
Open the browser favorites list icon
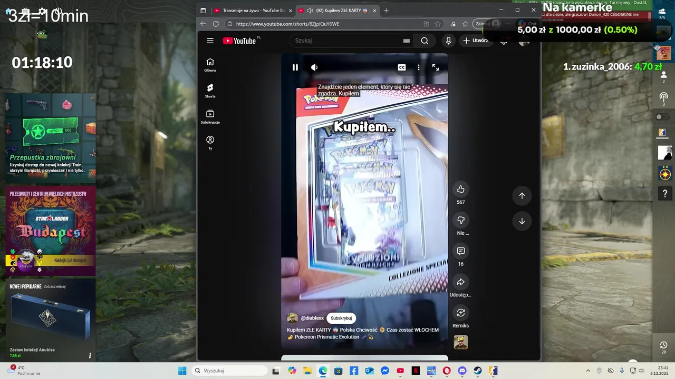point(465,24)
